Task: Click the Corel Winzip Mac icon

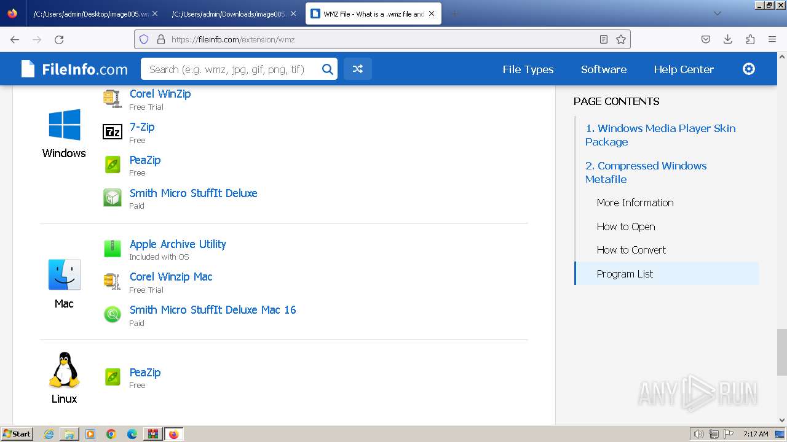Action: click(113, 281)
